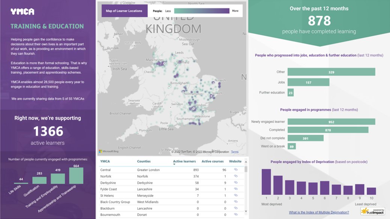390x219 pixels.
Task: Sort the table by the Counties column
Action: 145,161
